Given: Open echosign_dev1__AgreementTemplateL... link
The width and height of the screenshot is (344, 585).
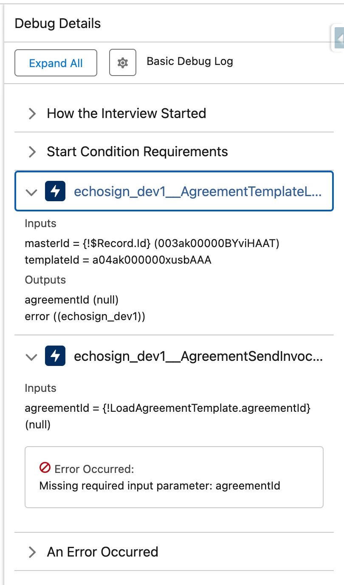Looking at the screenshot, I should coord(197,192).
